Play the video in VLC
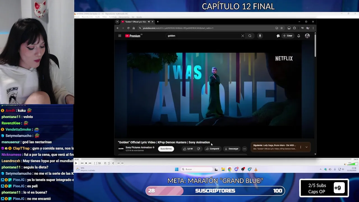359x202 pixels. point(76,163)
